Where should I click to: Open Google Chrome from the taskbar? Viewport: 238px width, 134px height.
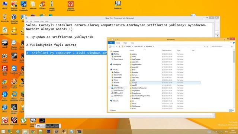click(x=33, y=131)
